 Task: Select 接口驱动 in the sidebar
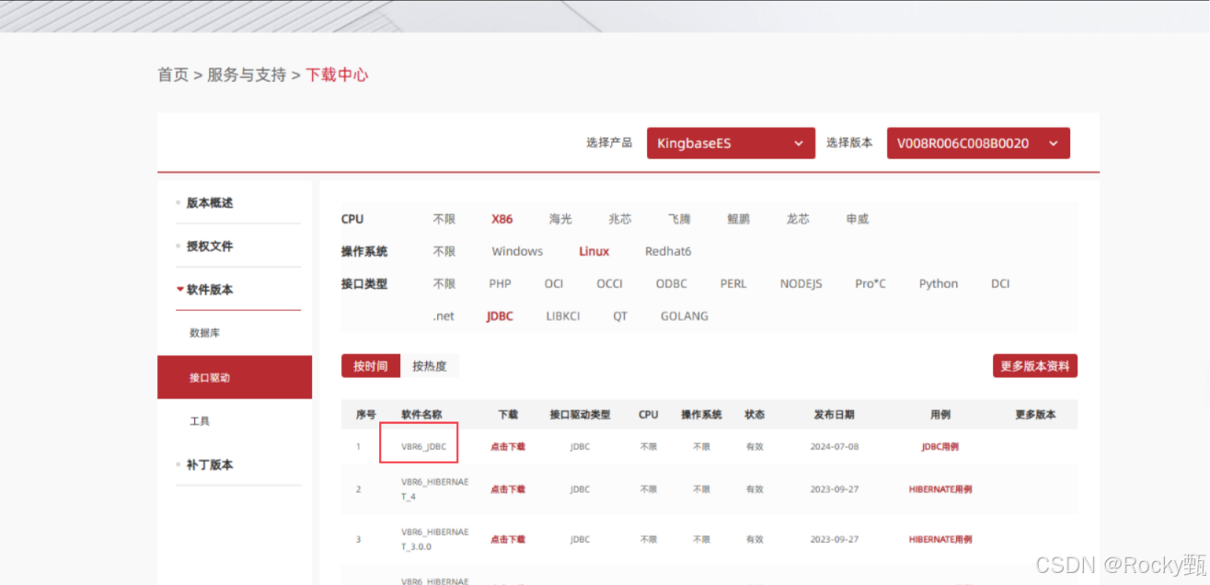[x=235, y=377]
